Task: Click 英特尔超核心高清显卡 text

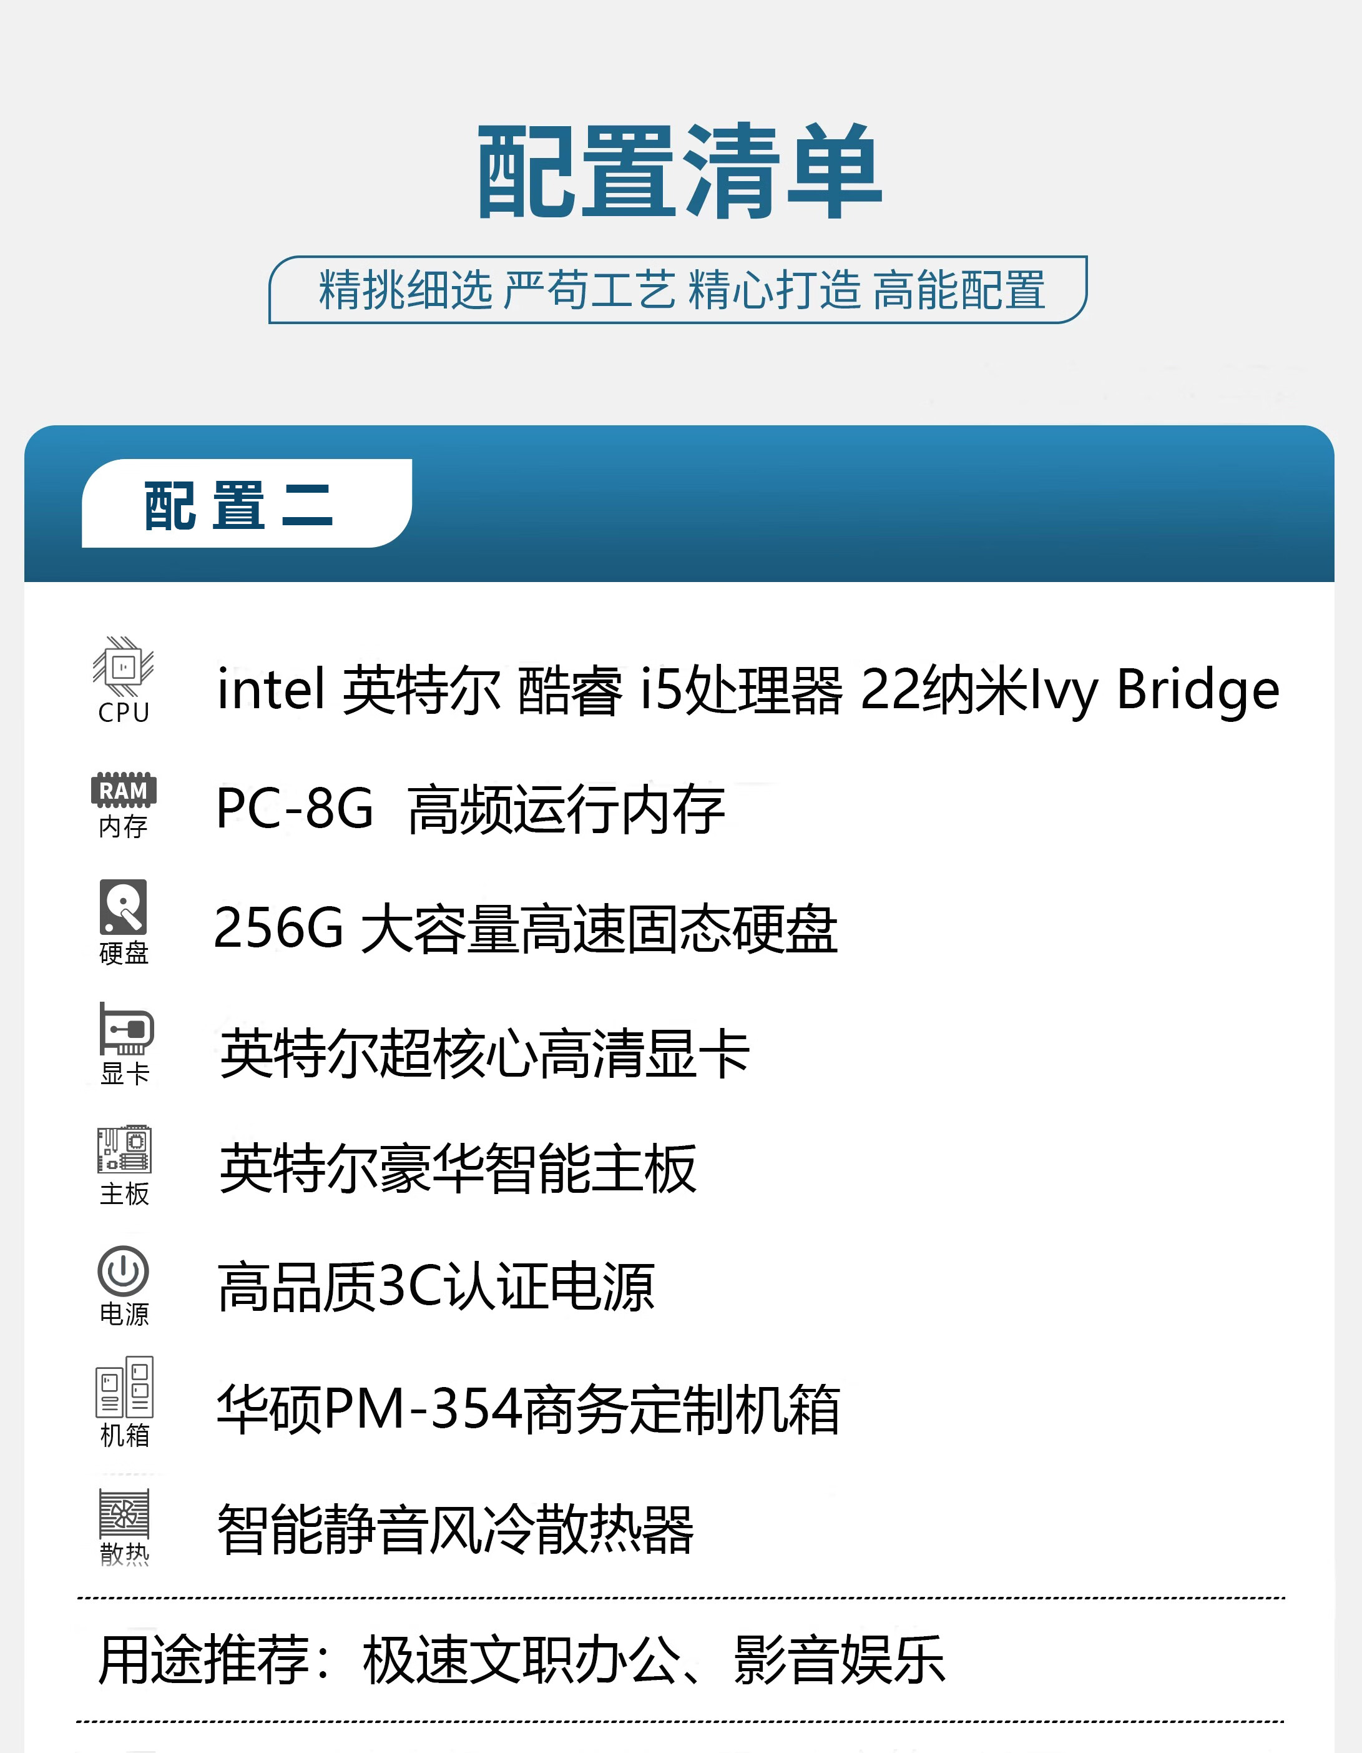Action: pyautogui.click(x=484, y=1053)
